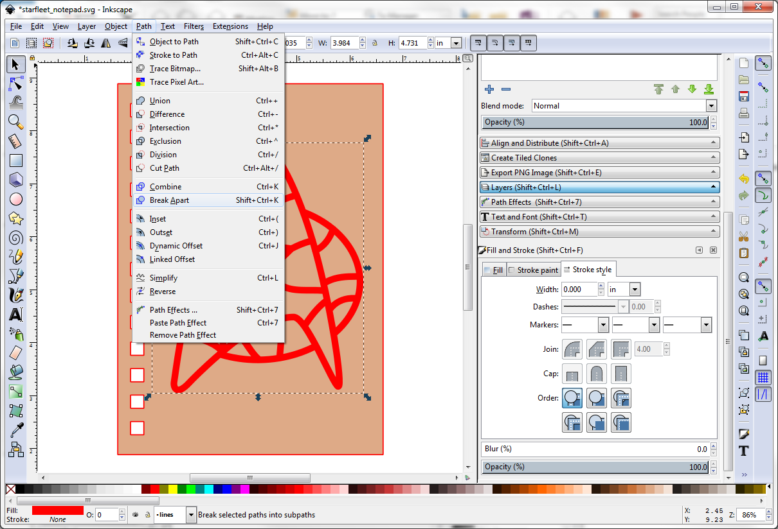Select the Bezier pen tool

click(x=16, y=276)
